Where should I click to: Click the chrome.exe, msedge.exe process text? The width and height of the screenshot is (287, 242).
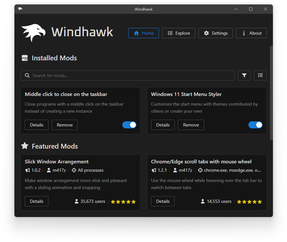tap(232, 170)
